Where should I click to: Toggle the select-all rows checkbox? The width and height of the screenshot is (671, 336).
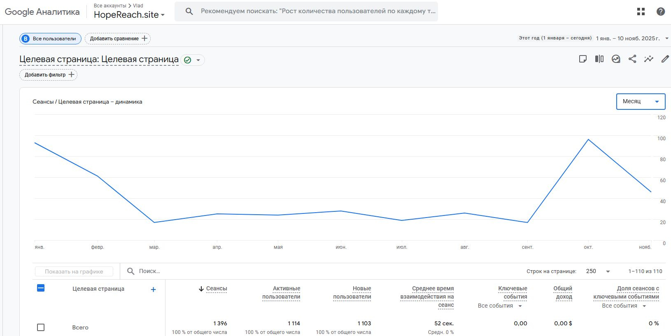click(41, 288)
